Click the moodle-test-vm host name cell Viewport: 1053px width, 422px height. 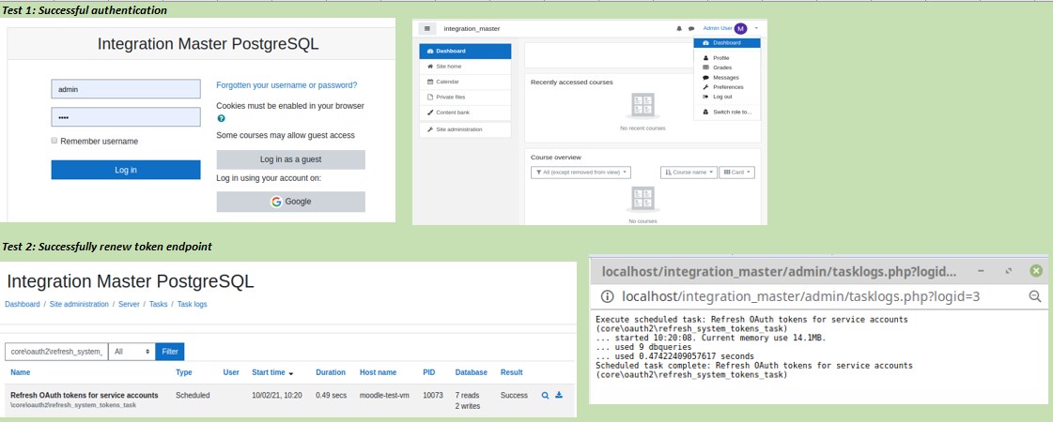[x=385, y=395]
